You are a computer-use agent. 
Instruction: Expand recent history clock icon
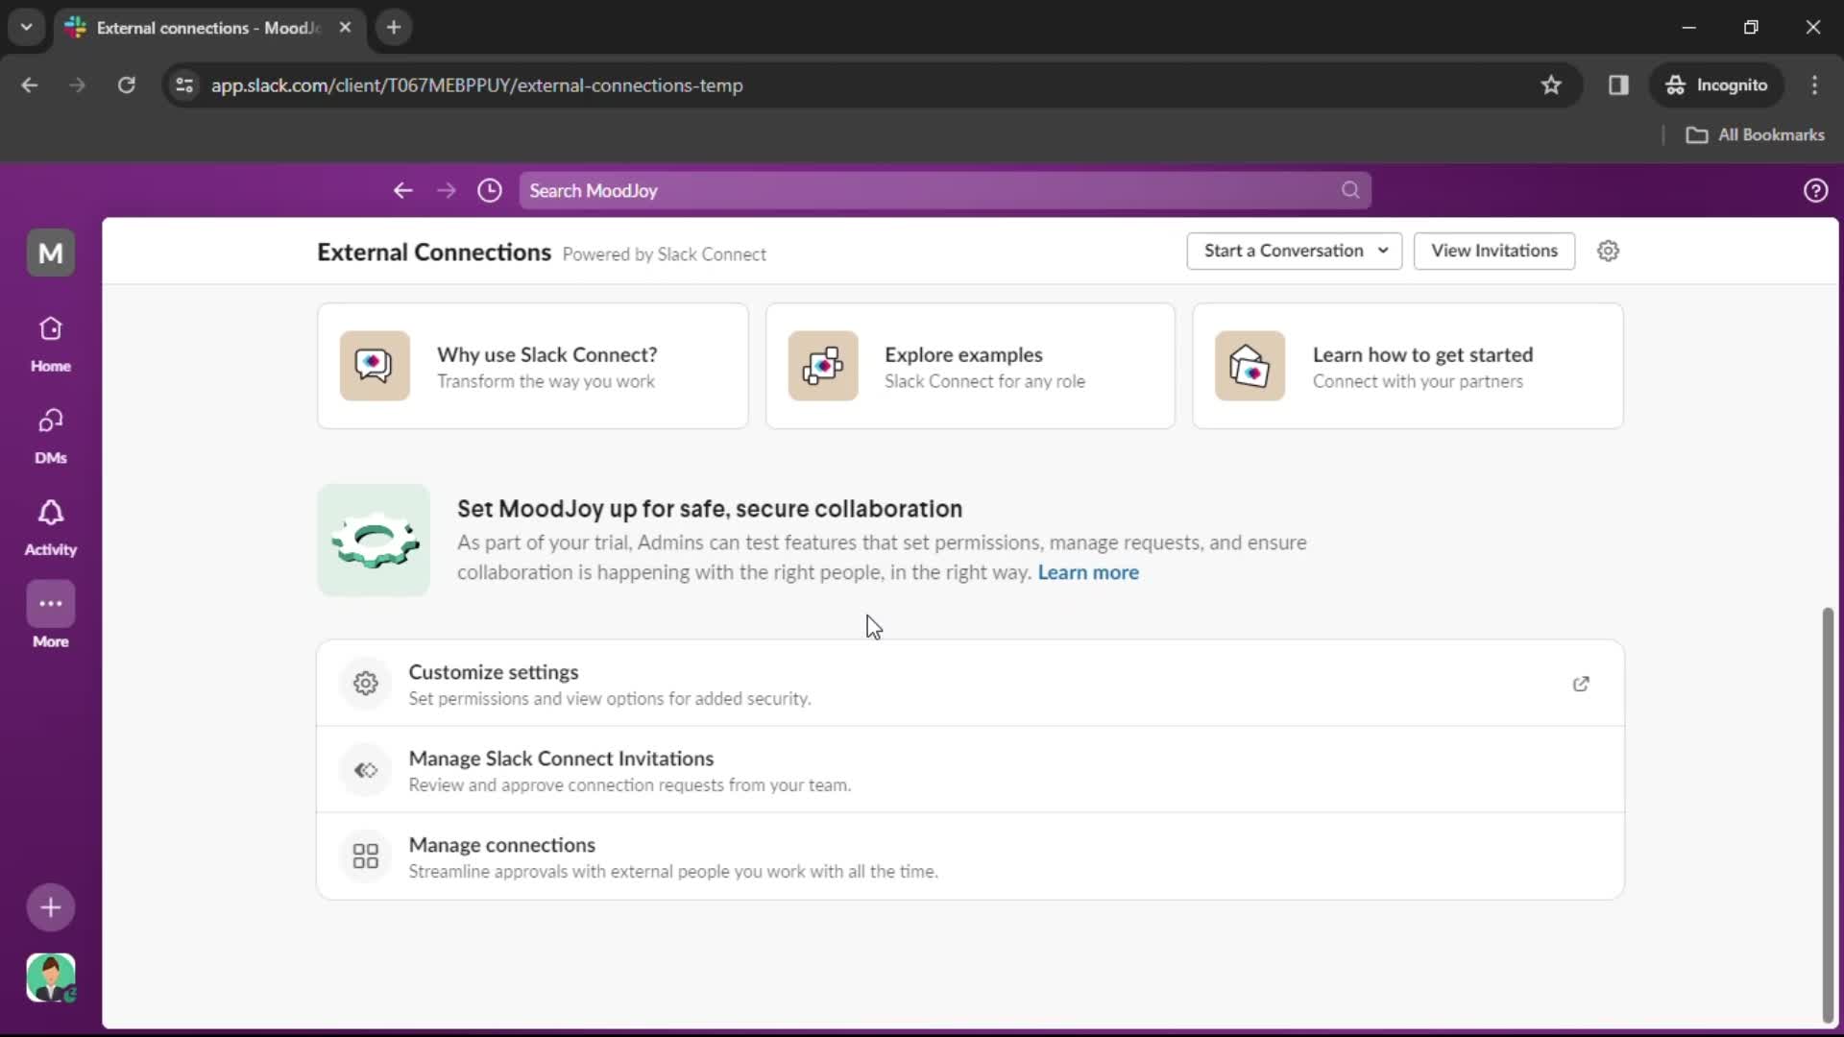[x=489, y=190]
